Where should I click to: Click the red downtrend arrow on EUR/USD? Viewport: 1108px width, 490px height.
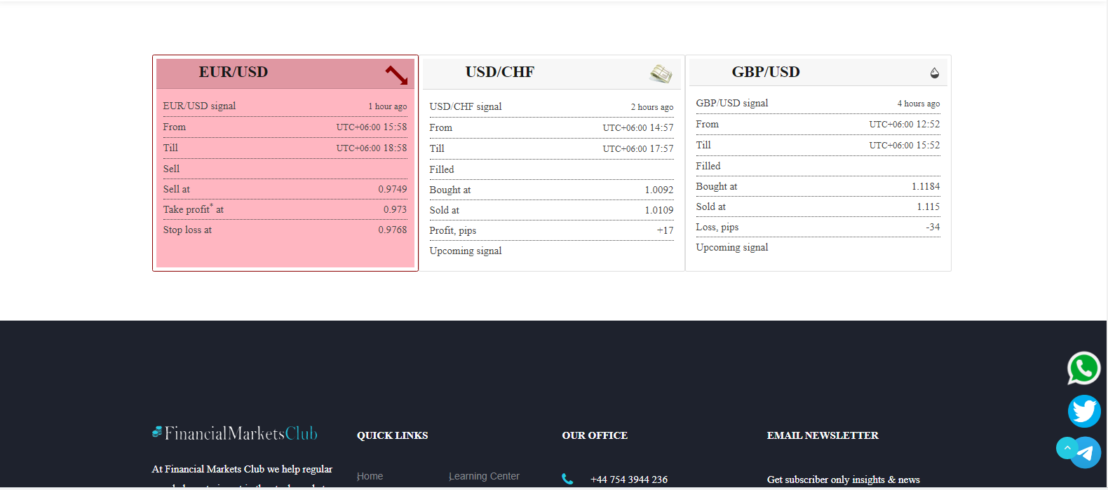pos(396,74)
